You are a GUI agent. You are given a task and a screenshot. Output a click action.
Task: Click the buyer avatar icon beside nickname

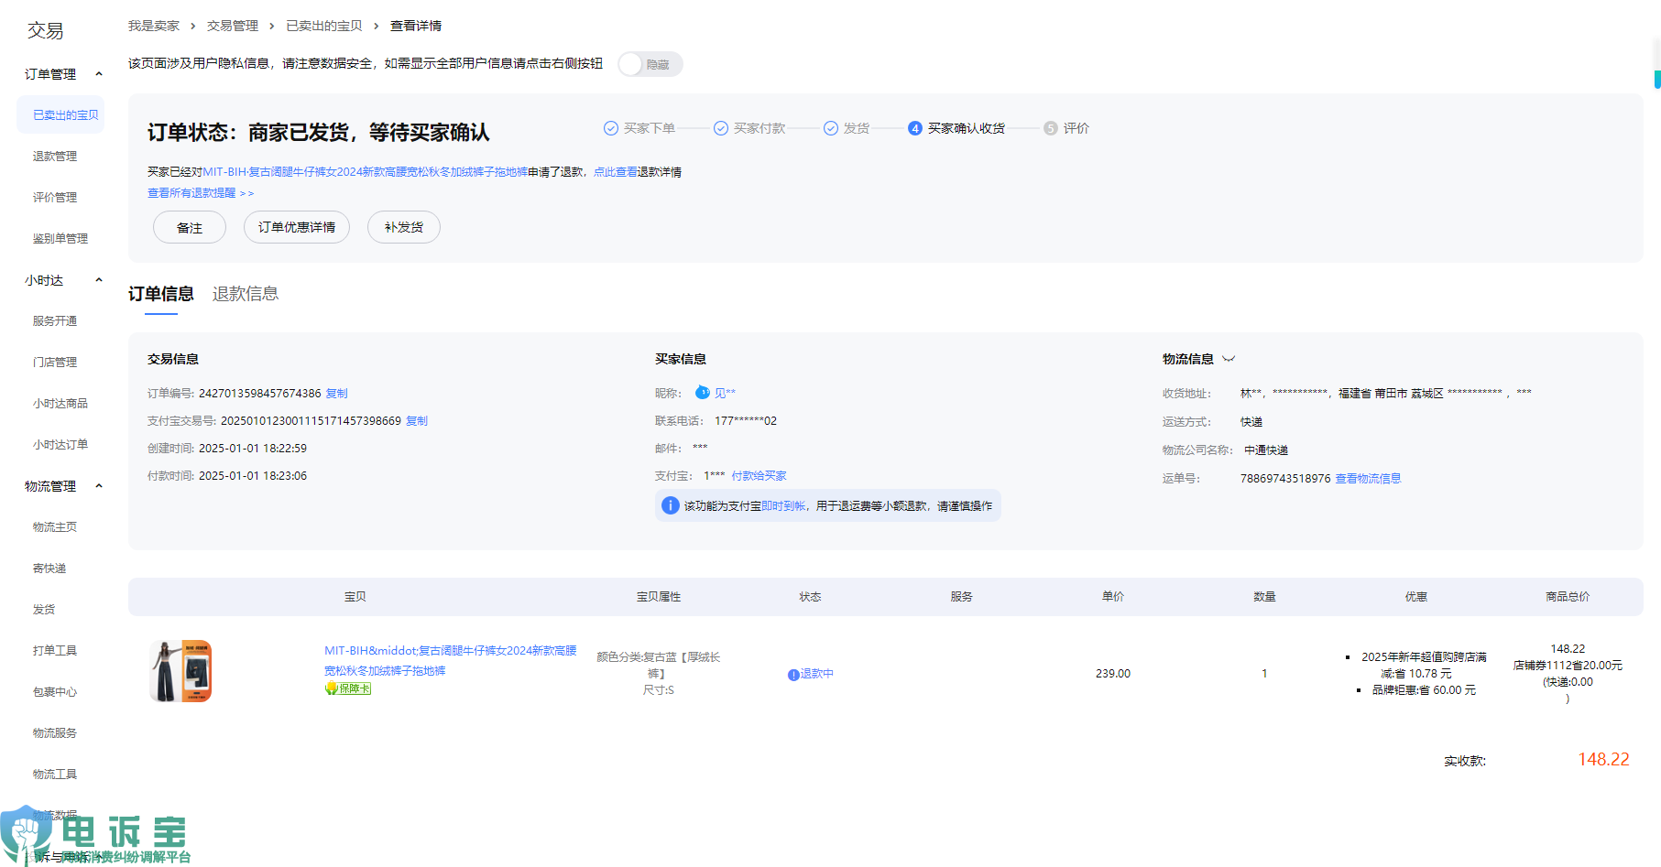point(702,393)
